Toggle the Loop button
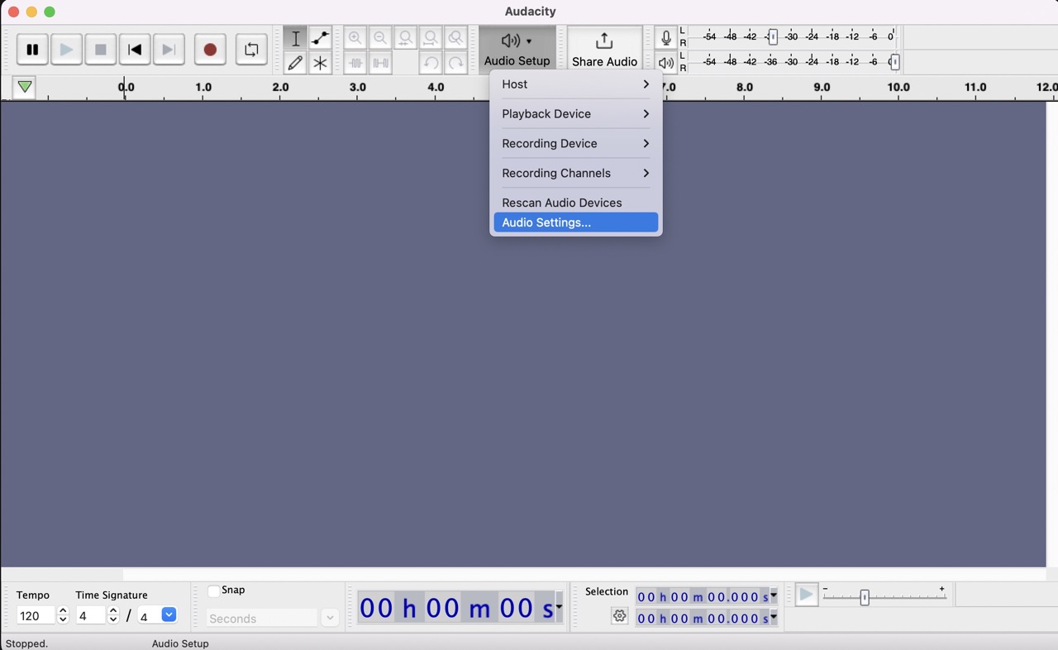 click(251, 50)
